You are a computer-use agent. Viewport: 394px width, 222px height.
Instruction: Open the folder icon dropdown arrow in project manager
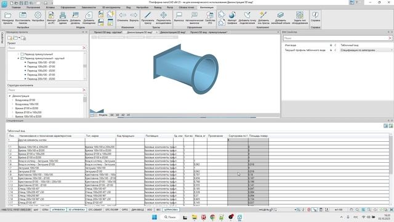point(19,38)
